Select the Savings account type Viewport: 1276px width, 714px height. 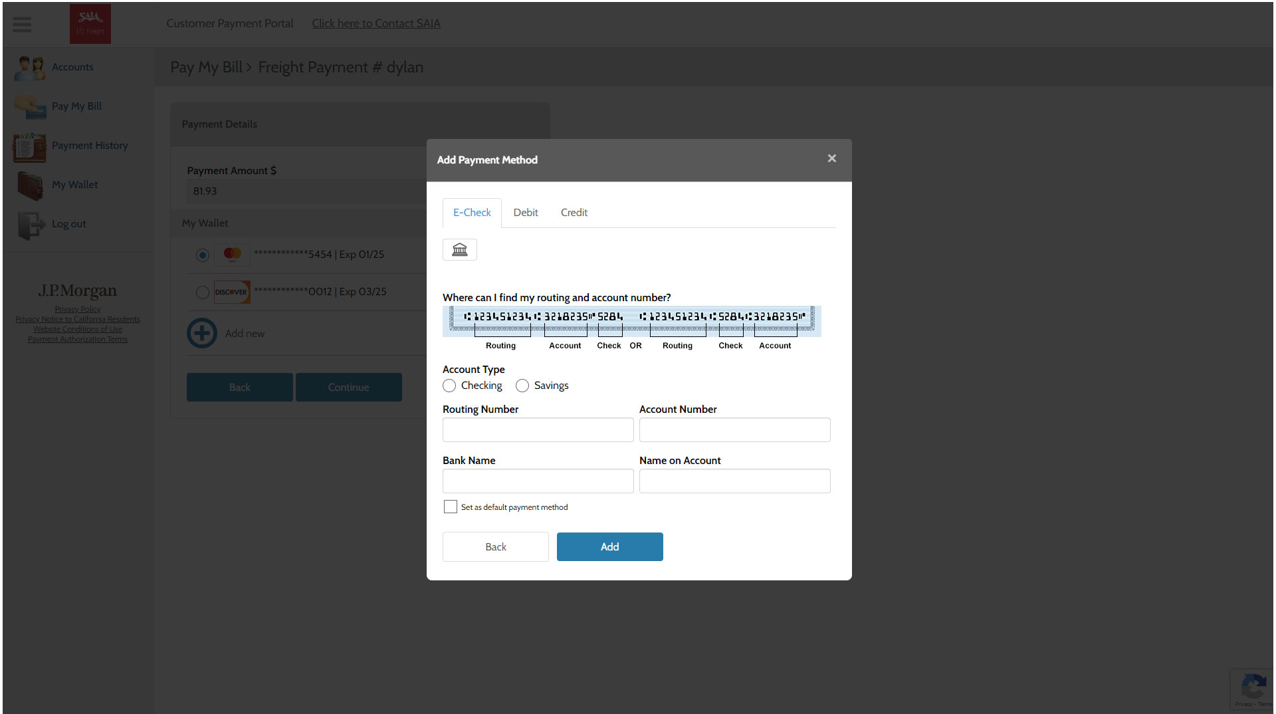click(x=522, y=386)
